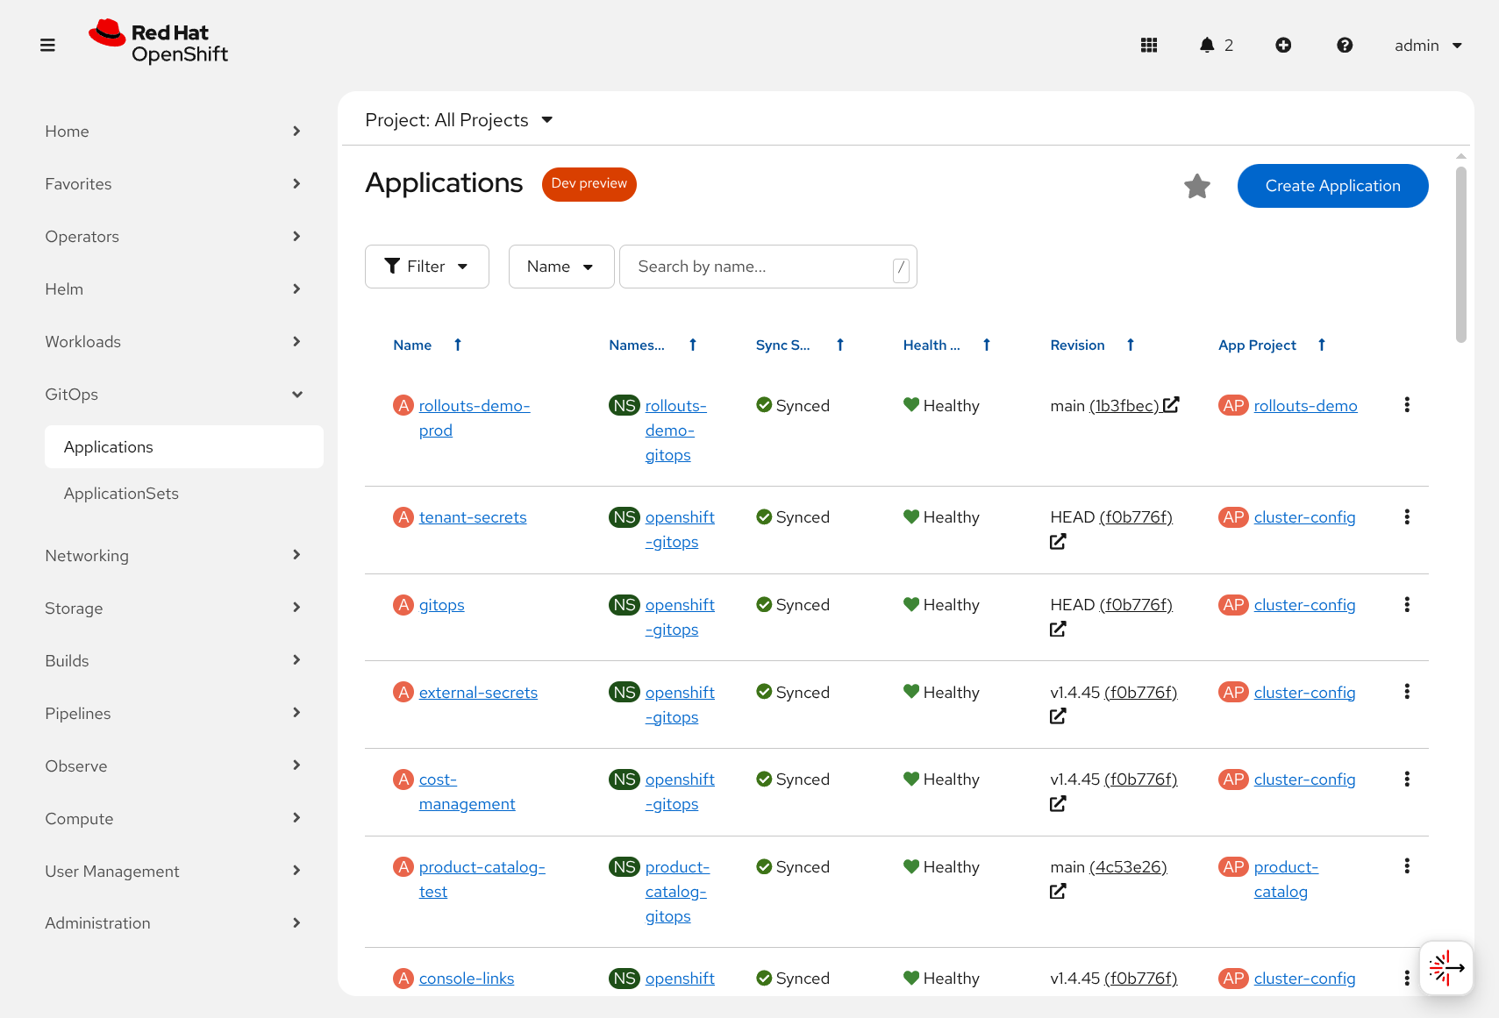Open external revision link for tenant-secrets
Viewport: 1499px width, 1018px height.
coord(1058,542)
